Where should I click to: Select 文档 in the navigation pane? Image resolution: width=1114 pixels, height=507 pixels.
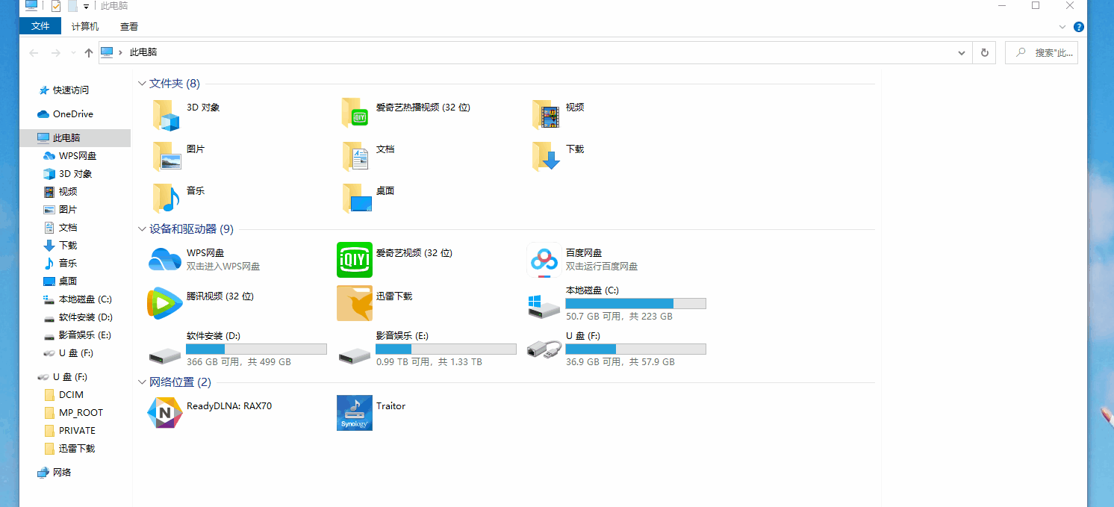(x=68, y=228)
